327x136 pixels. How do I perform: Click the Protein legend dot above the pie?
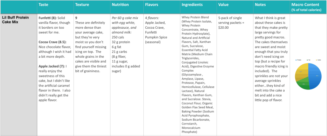(296, 60)
